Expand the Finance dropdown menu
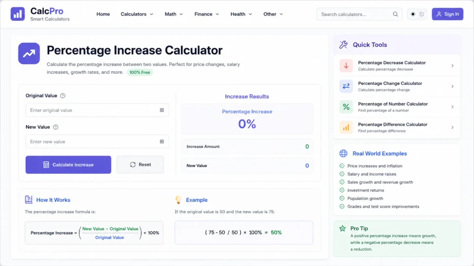This screenshot has height=266, width=474. [x=207, y=14]
